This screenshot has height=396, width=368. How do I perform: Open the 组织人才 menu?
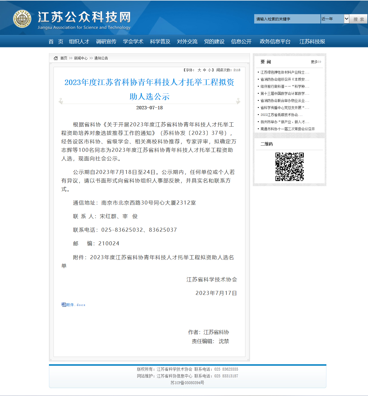[79, 42]
